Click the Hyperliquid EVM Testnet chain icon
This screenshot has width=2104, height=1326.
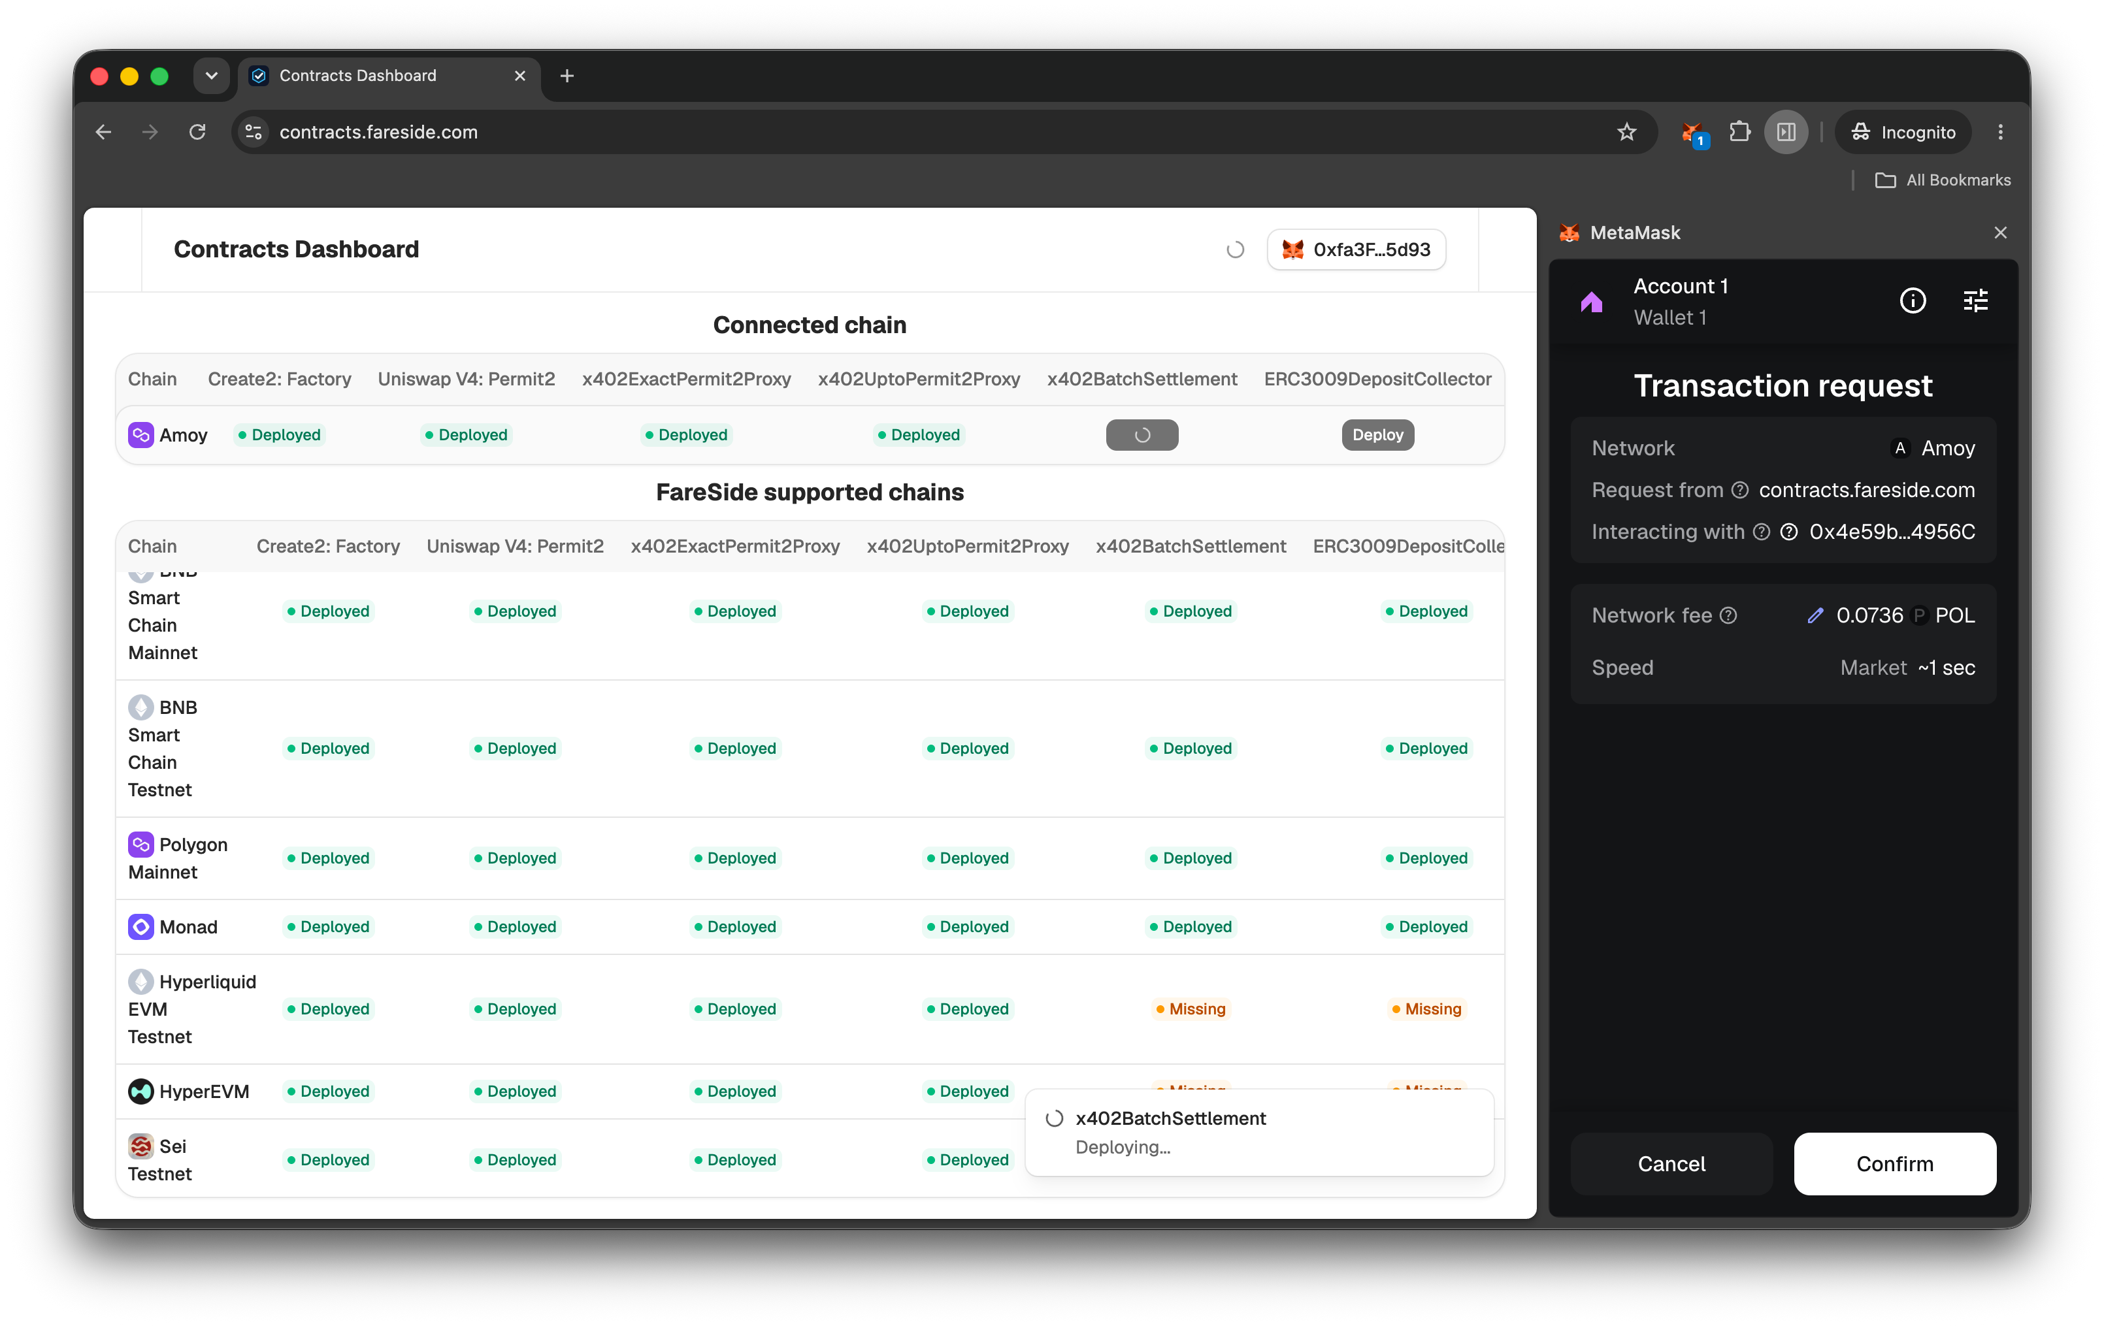(x=140, y=982)
